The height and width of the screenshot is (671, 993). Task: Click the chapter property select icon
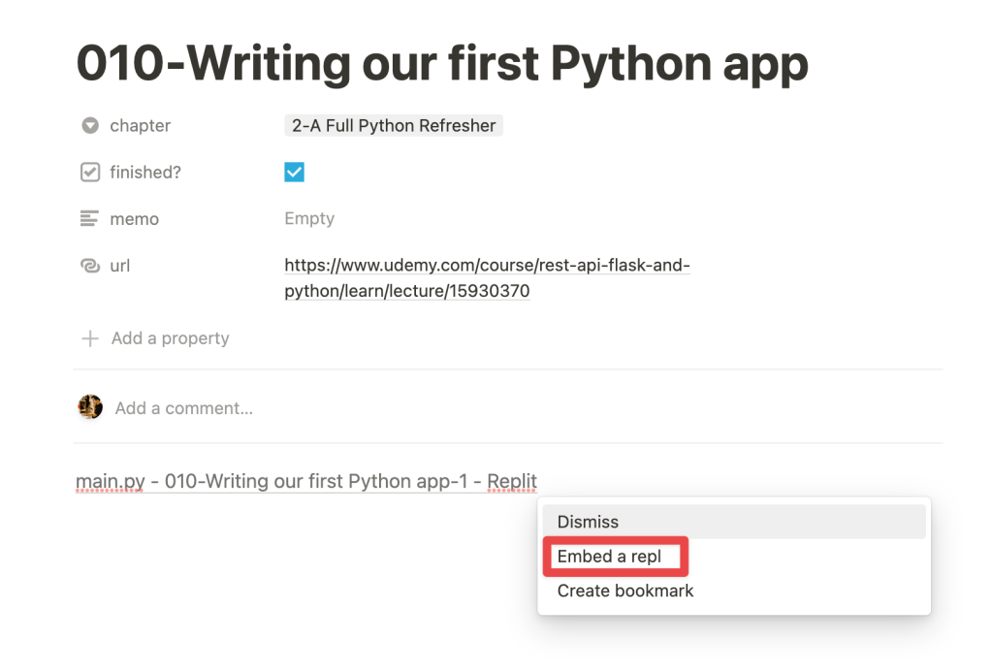point(90,126)
